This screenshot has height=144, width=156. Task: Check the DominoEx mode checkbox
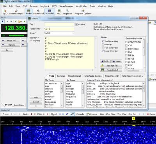tap(126, 49)
